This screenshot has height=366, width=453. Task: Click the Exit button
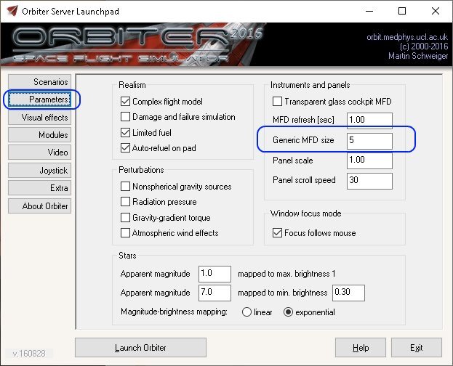pos(417,348)
